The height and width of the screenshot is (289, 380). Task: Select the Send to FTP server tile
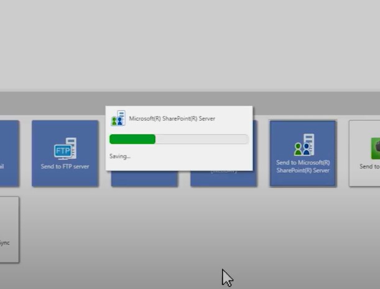(65, 153)
